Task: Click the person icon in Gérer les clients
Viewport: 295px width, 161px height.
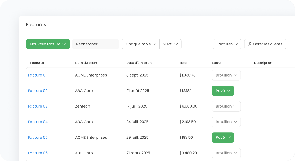Action: coord(250,44)
